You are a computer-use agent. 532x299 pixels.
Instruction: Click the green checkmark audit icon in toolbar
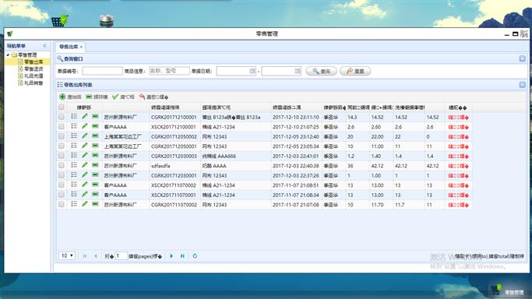[x=115, y=97]
